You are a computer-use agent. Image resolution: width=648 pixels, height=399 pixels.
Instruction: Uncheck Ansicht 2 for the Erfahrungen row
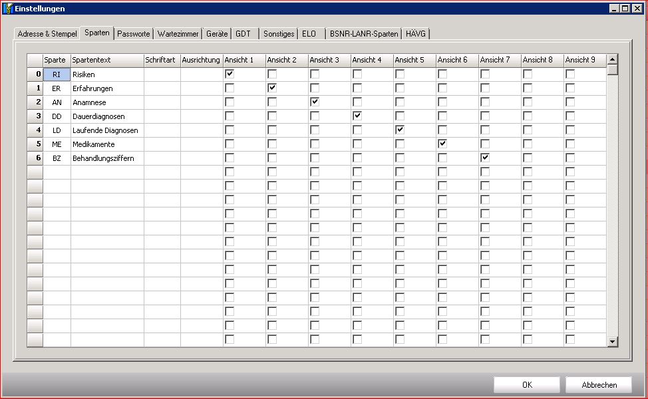[272, 88]
